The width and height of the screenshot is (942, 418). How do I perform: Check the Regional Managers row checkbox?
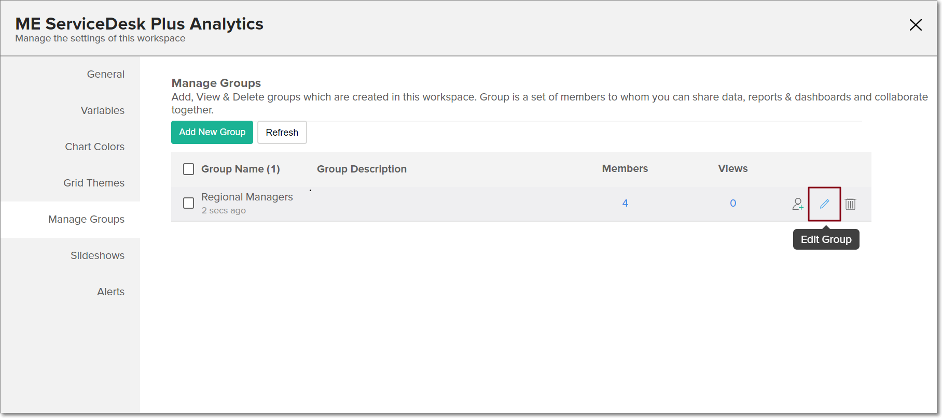point(189,203)
